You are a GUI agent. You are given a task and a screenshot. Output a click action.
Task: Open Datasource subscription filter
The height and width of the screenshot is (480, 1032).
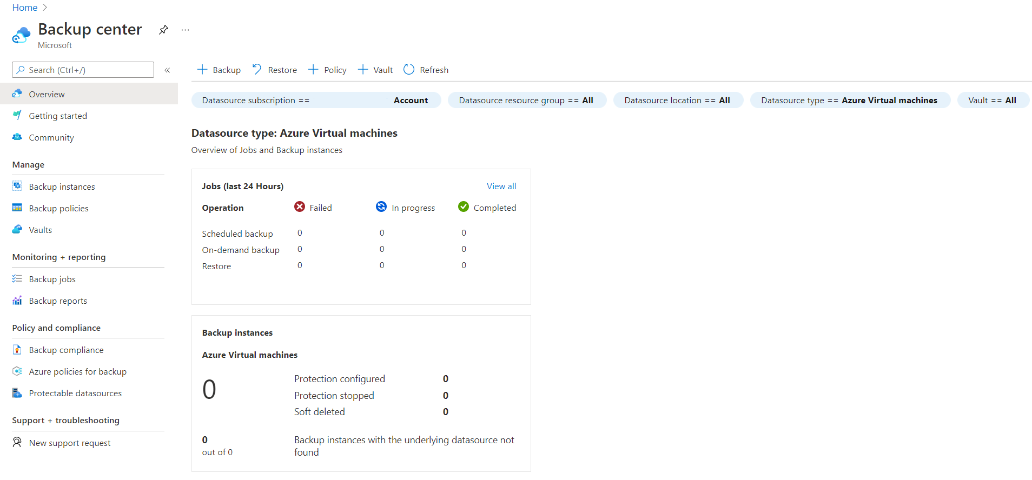316,100
